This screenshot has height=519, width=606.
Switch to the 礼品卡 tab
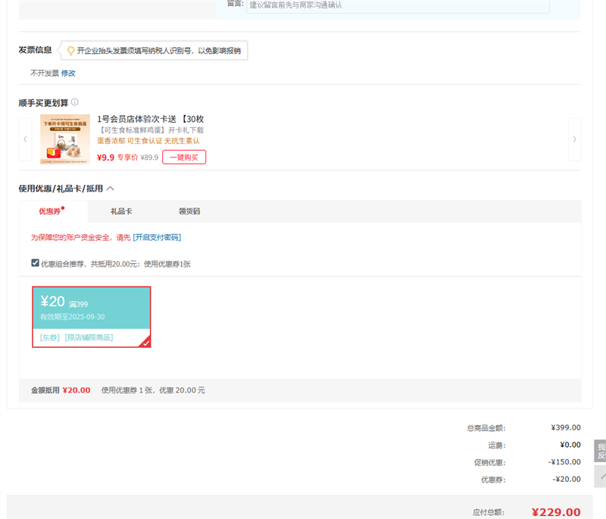coord(121,211)
